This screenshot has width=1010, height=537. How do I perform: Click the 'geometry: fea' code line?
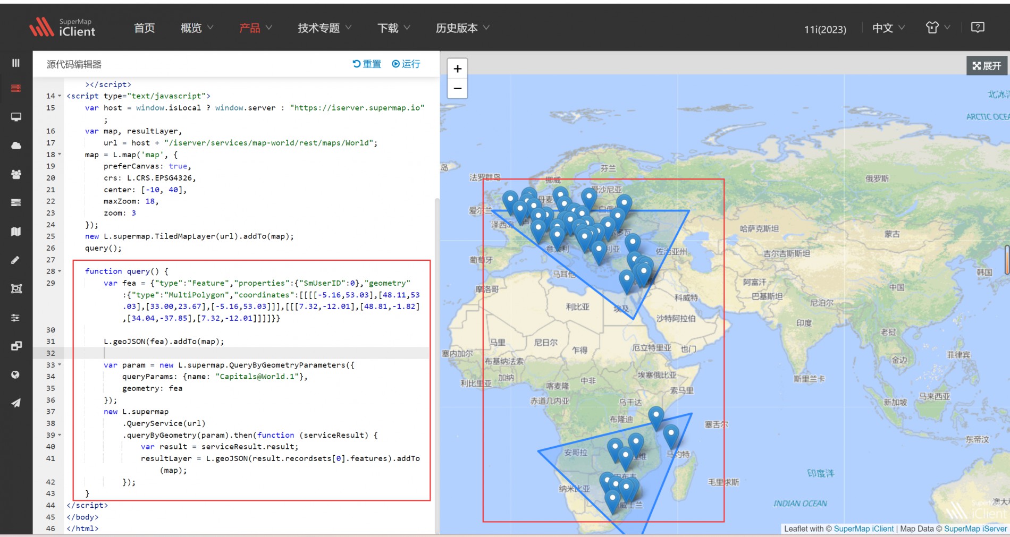[153, 388]
